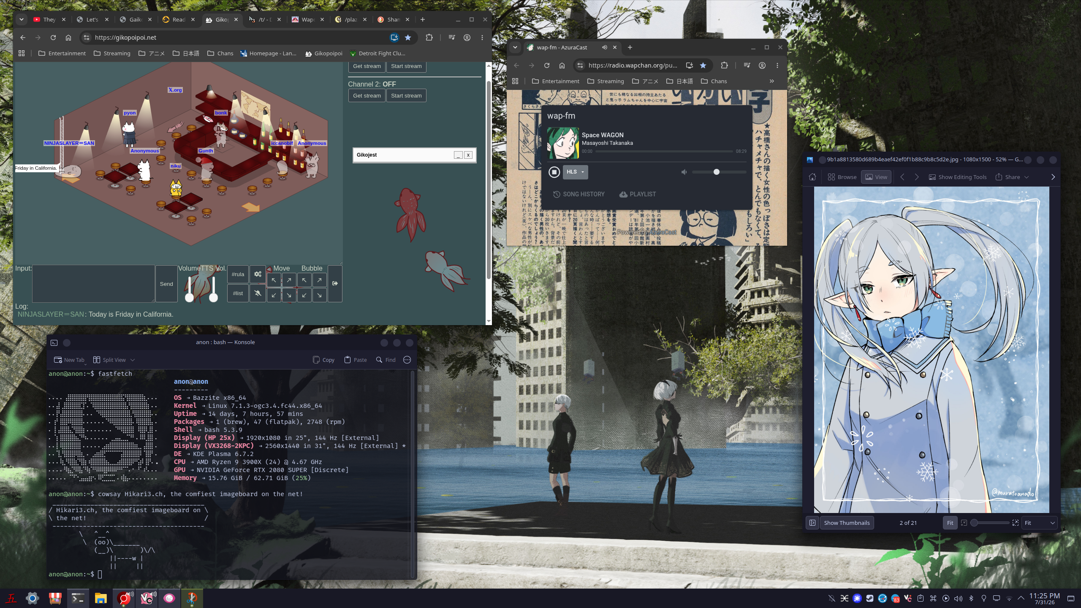Click Paste in the Konsole toolbar

(356, 360)
